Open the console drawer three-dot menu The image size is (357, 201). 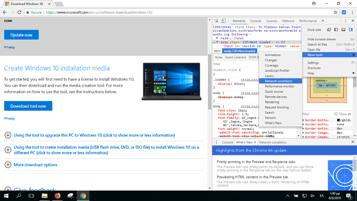(x=216, y=142)
